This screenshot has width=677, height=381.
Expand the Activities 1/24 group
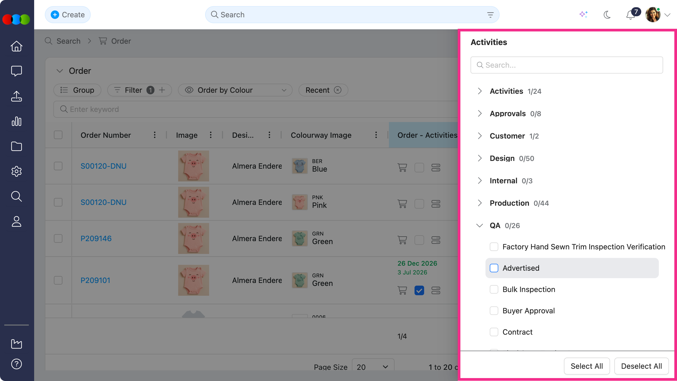480,91
